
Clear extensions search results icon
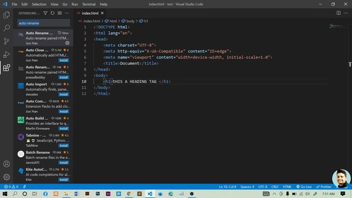coord(59,13)
